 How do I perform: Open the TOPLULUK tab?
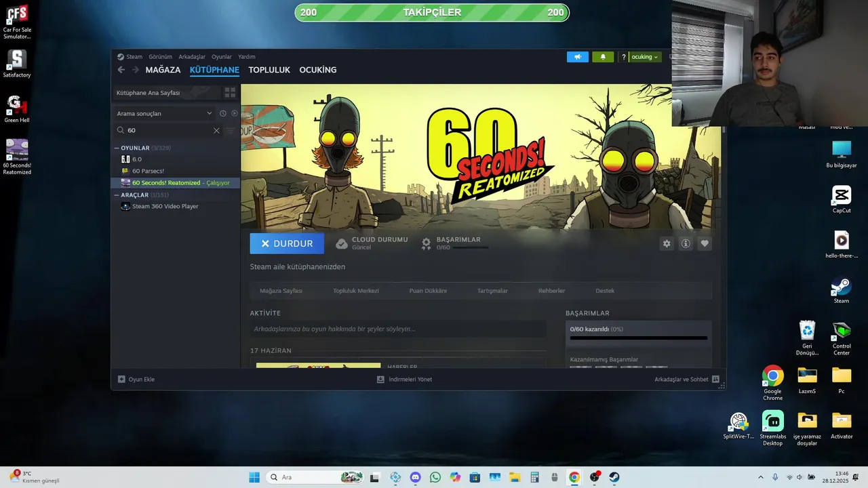pyautogui.click(x=269, y=70)
